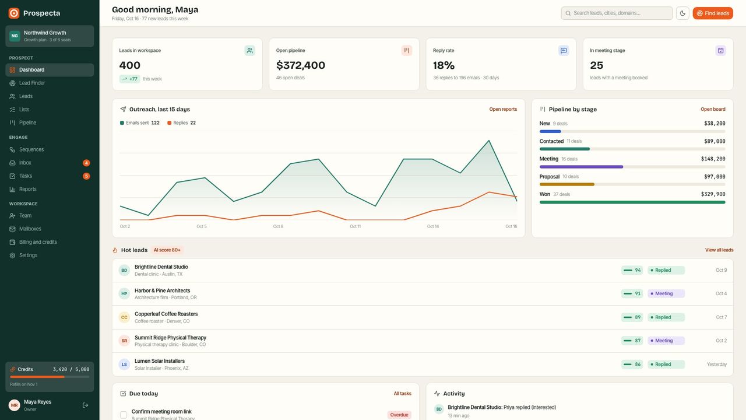746x420 pixels.
Task: Go to Lead Finder in the sidebar
Action: [50, 83]
